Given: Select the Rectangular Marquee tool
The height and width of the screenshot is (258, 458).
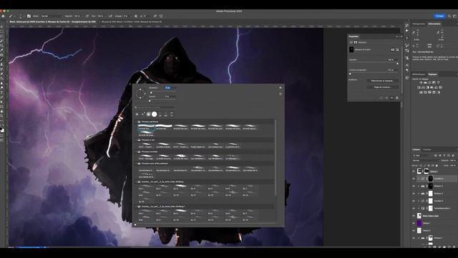Looking at the screenshot, I should coord(2,32).
